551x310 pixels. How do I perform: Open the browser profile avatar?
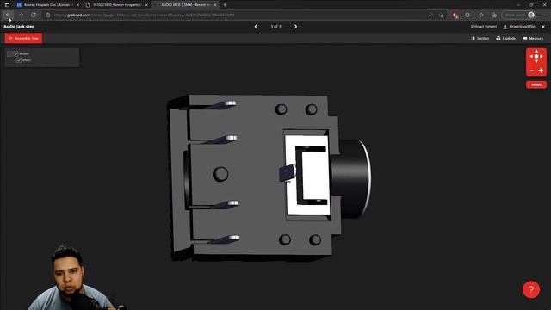(x=531, y=15)
